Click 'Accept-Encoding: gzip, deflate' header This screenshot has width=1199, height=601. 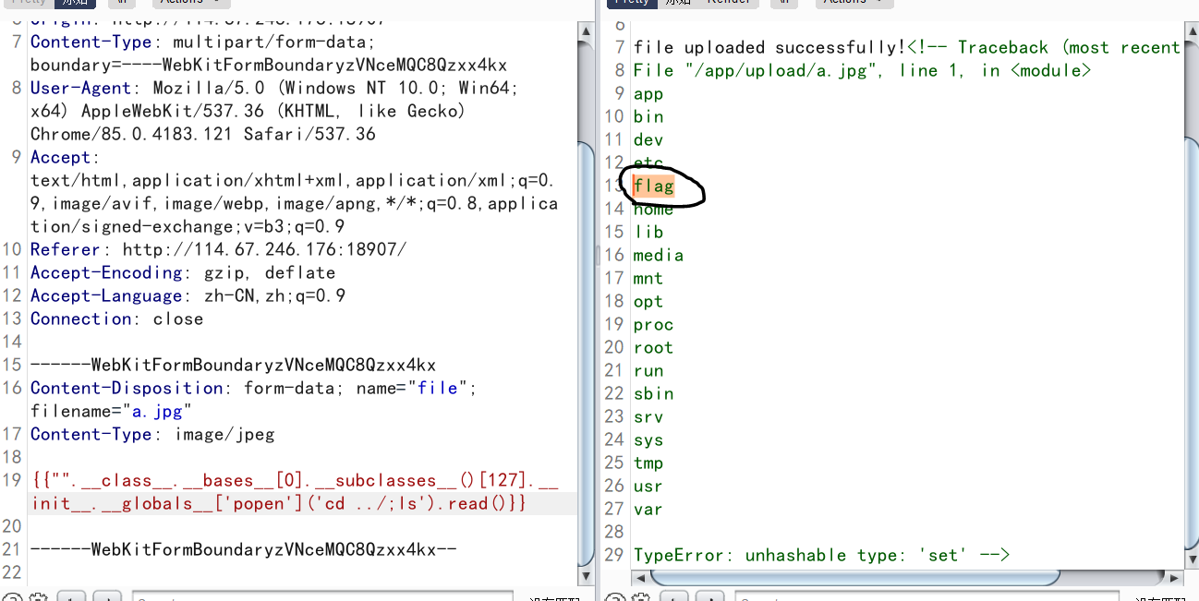coord(183,272)
